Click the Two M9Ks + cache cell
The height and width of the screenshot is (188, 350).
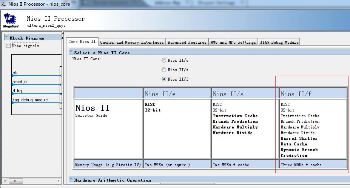click(x=245, y=165)
